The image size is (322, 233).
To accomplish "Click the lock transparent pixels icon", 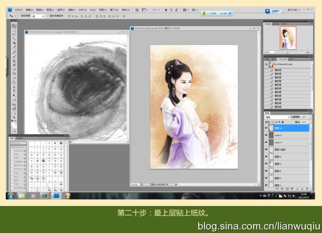I will [x=273, y=122].
